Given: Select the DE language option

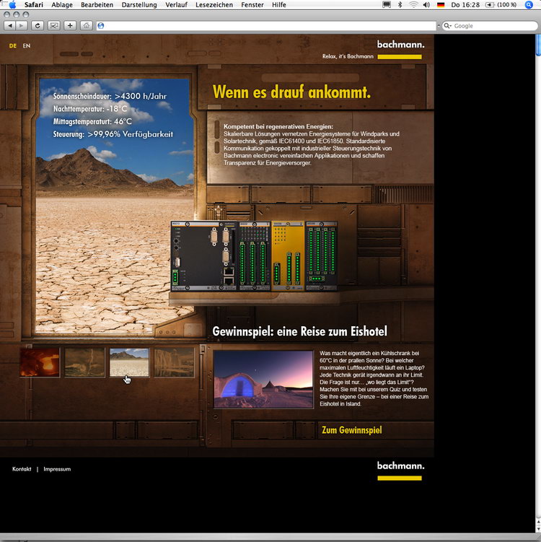Looking at the screenshot, I should pyautogui.click(x=13, y=46).
